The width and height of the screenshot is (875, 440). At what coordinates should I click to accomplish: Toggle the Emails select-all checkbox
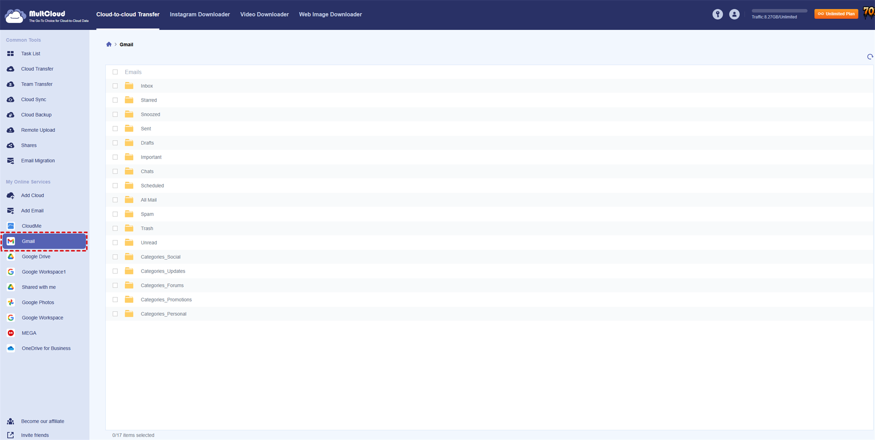pyautogui.click(x=115, y=72)
